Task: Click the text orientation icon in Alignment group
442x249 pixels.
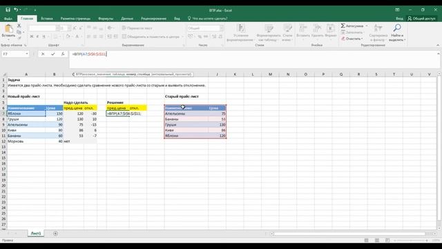Action: pos(110,28)
